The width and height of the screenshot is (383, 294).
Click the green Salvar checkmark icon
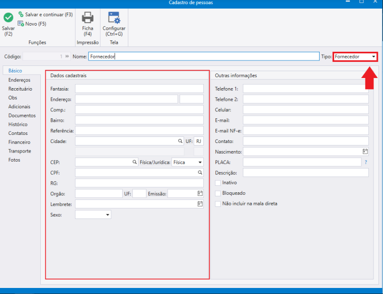(9, 18)
